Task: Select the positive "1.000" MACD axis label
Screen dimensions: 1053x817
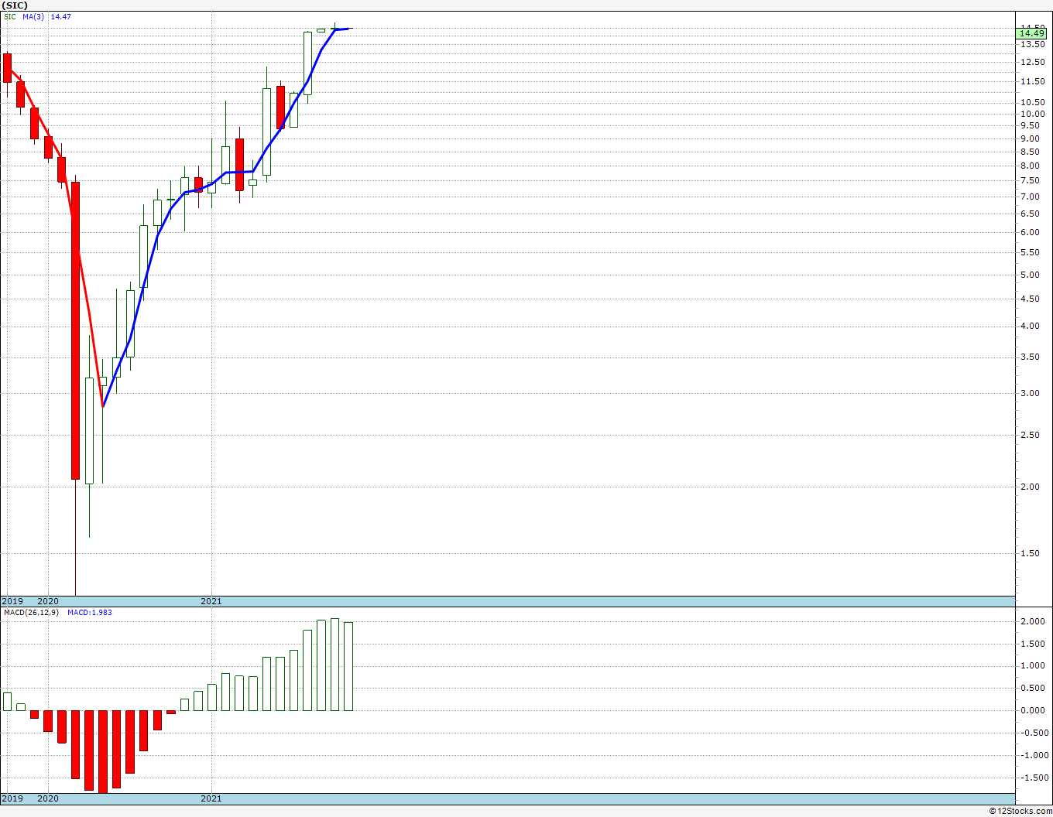Action: [1032, 665]
